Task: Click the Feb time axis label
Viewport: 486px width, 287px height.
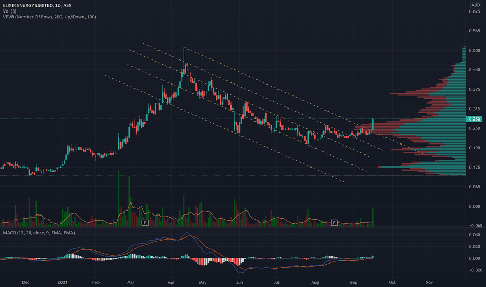Action: pyautogui.click(x=96, y=282)
